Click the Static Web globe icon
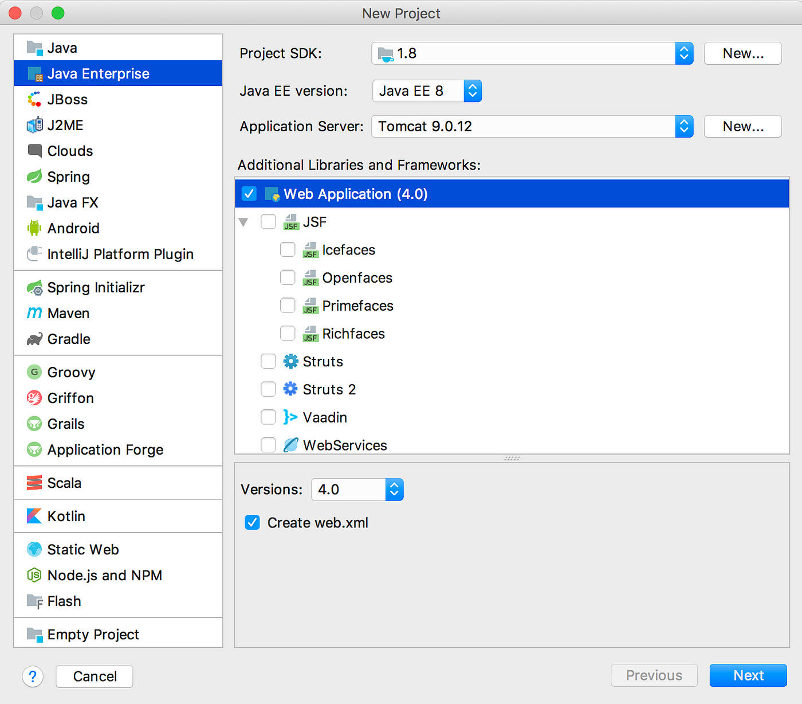 pyautogui.click(x=34, y=550)
